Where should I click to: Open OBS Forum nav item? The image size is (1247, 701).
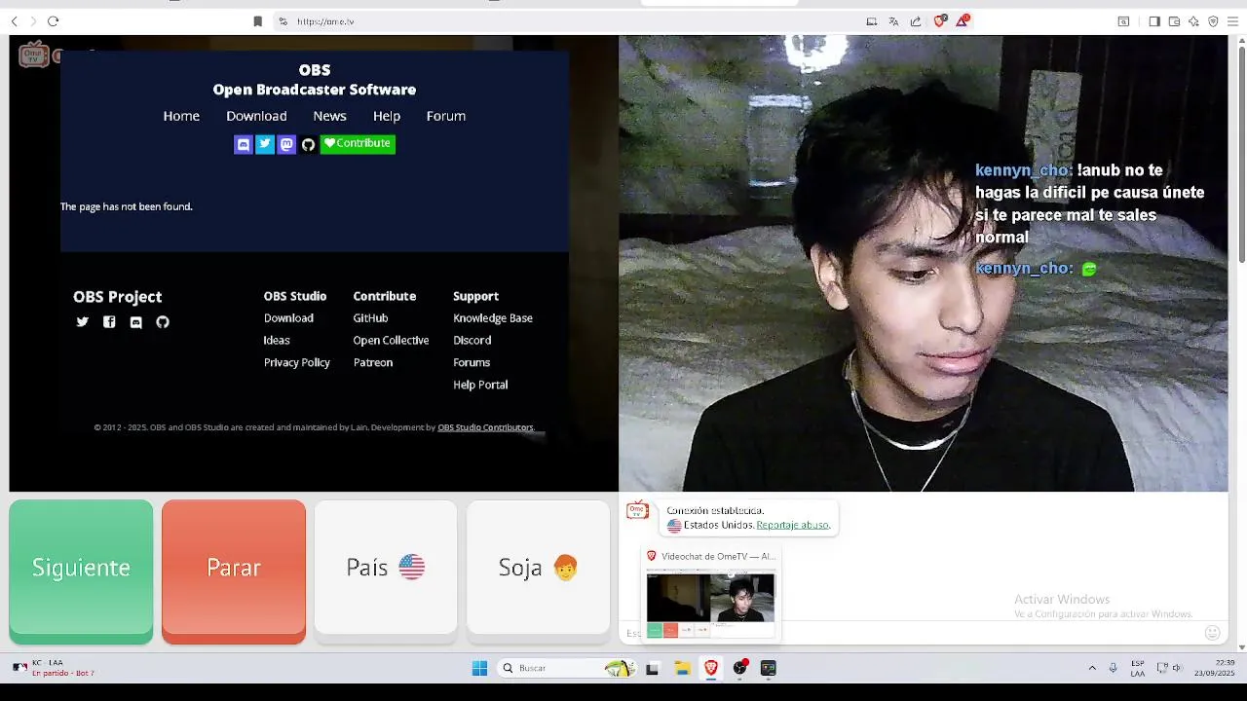[446, 116]
